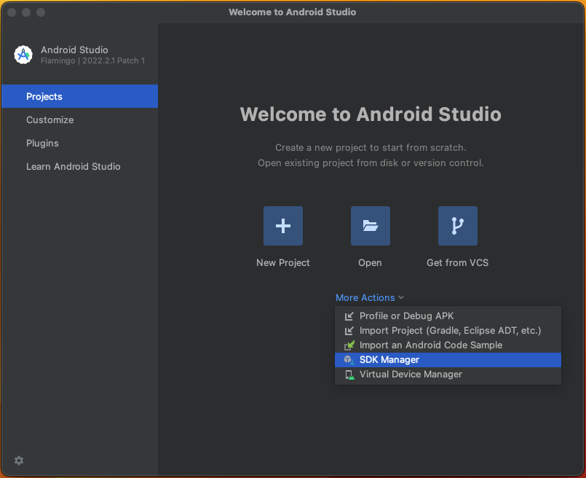Click the Get from VCS branch icon
This screenshot has height=478, width=586.
(458, 226)
